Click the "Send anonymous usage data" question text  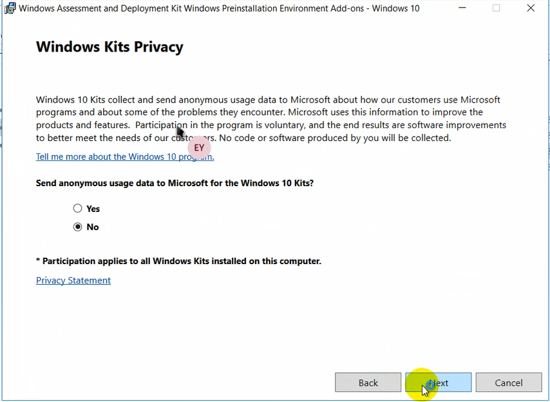pyautogui.click(x=175, y=183)
